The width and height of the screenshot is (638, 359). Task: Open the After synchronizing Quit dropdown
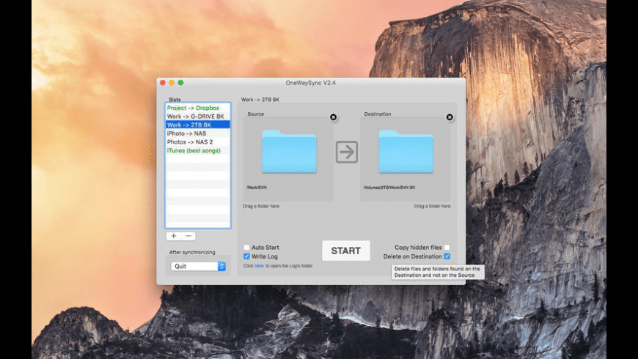pyautogui.click(x=198, y=266)
